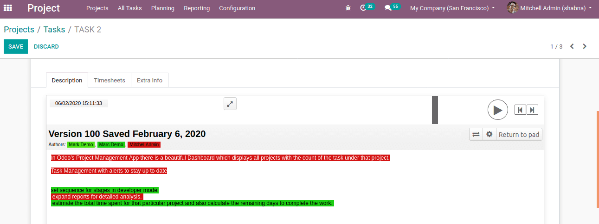
Task: Open the pad settings gear icon
Action: click(x=489, y=134)
